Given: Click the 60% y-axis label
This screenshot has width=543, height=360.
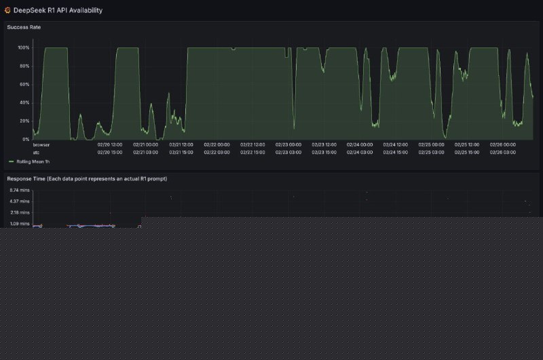Looking at the screenshot, I should [x=24, y=84].
